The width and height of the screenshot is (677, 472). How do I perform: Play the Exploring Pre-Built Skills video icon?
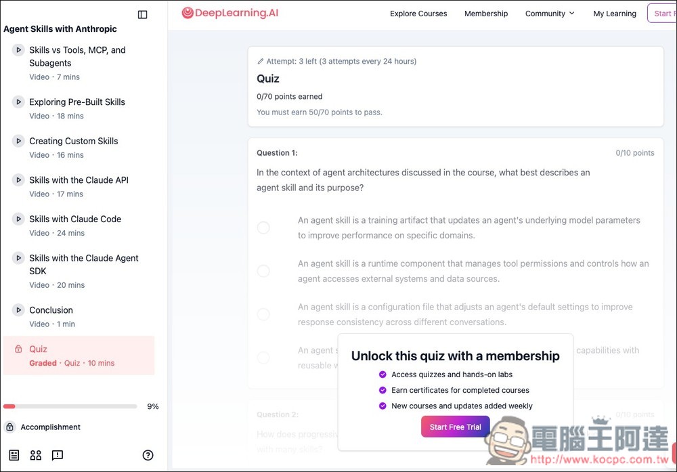18,102
